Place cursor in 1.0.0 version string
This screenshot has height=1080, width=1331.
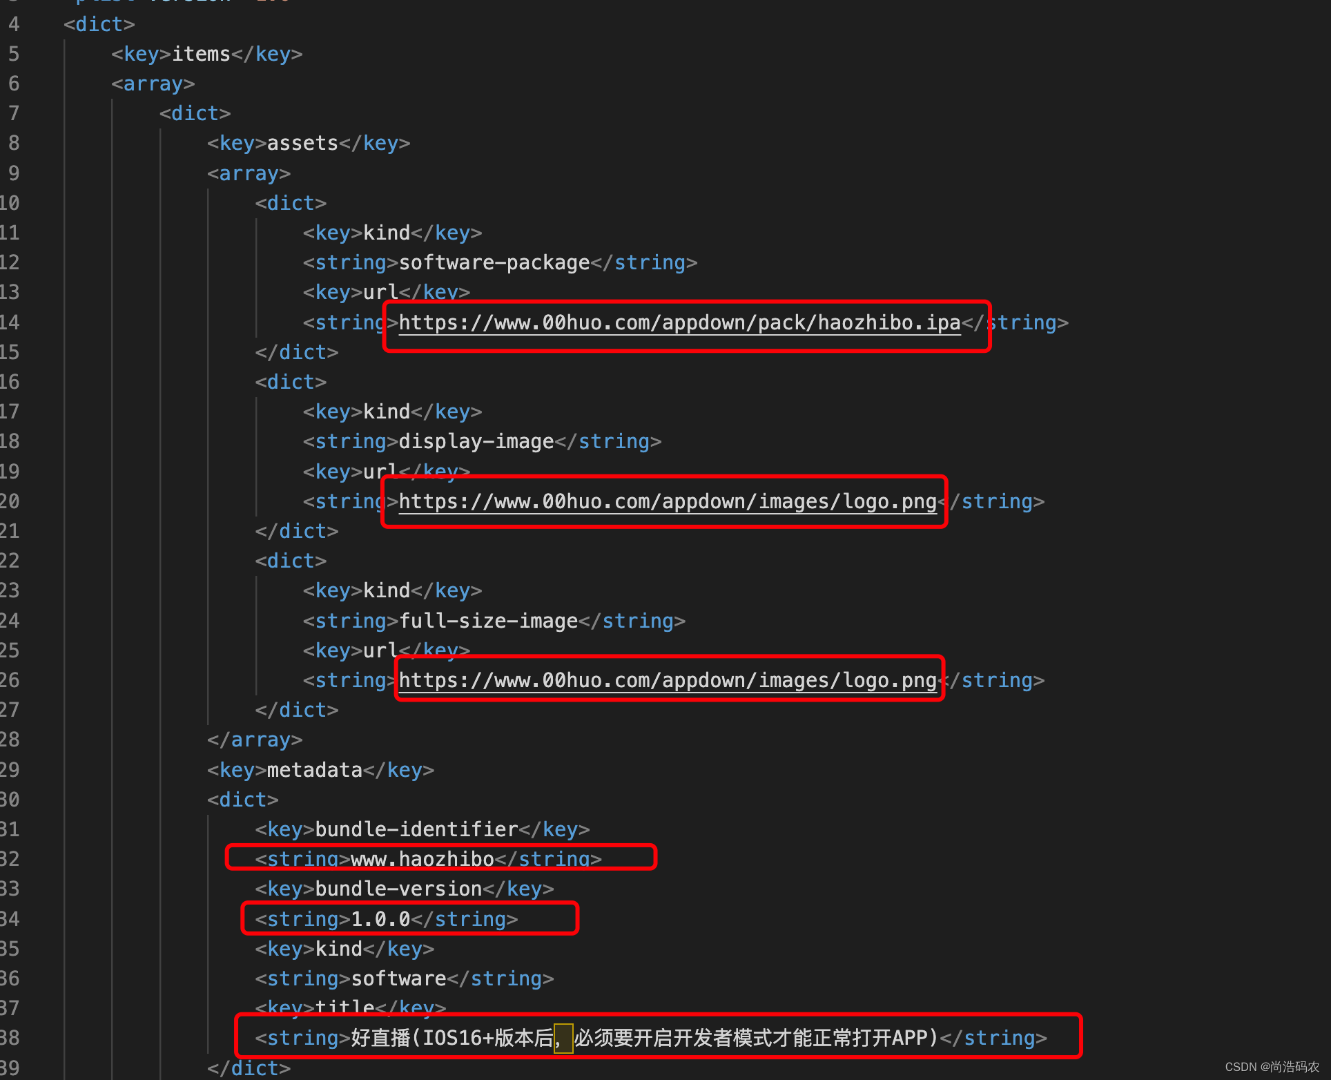coord(380,919)
